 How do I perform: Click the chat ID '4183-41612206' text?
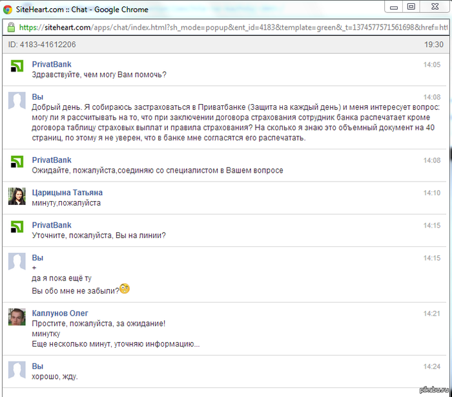pyautogui.click(x=48, y=45)
